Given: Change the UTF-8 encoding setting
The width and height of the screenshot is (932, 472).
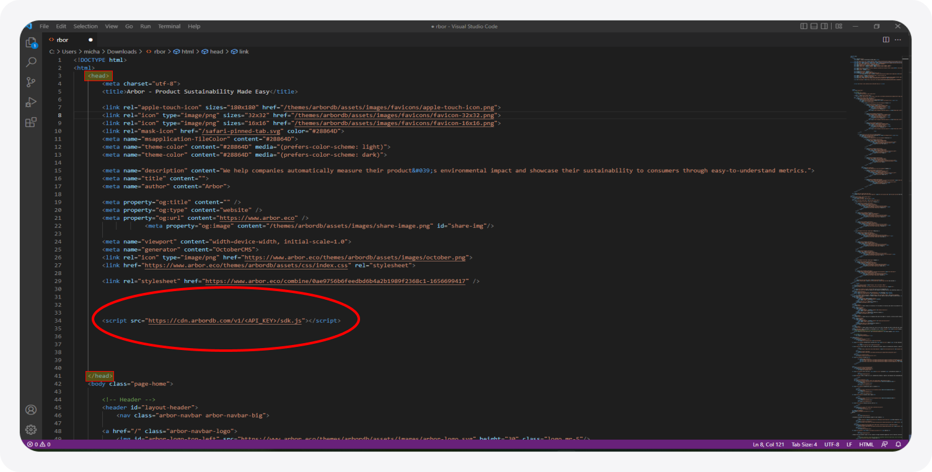Looking at the screenshot, I should pyautogui.click(x=832, y=444).
